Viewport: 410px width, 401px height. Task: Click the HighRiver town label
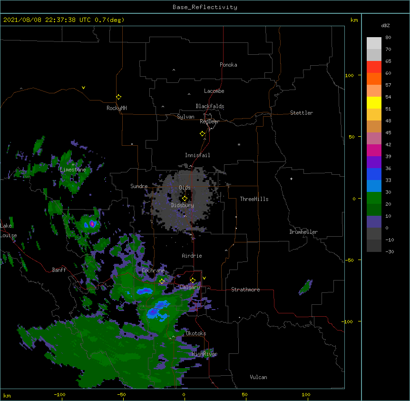[x=205, y=354]
